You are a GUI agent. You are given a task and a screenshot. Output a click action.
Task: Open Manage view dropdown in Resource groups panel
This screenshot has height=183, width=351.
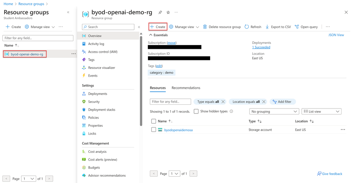click(x=40, y=27)
